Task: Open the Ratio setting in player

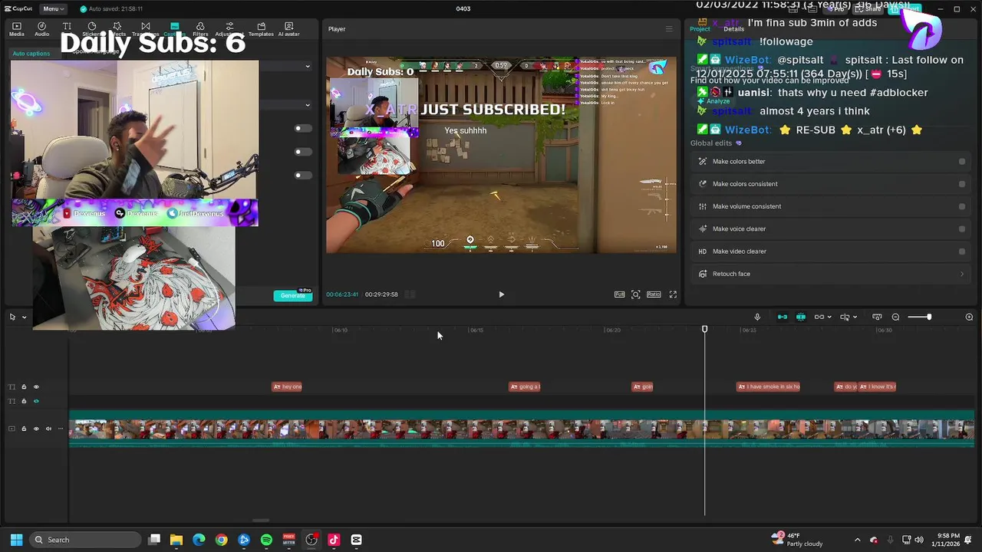Action: [x=654, y=294]
